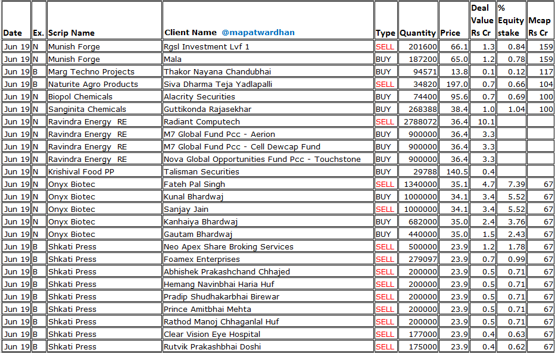Click quantity 279097

(x=423, y=260)
